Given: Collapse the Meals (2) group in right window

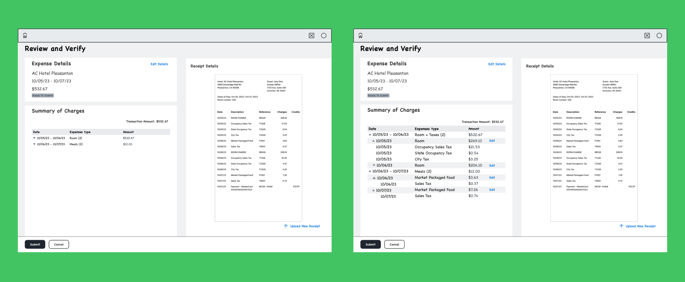Looking at the screenshot, I should coord(370,171).
